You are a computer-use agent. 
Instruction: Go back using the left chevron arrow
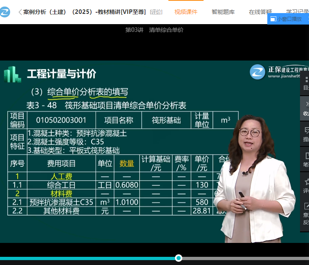[x=20, y=12]
